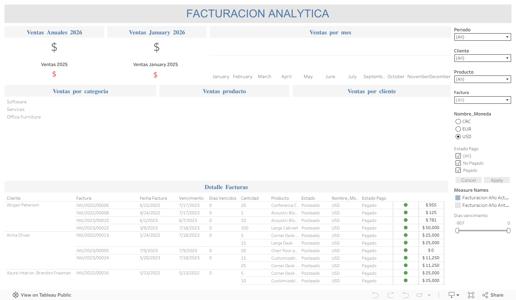The image size is (516, 300).
Task: Select the Anita Oliver client cell
Action: [x=19, y=235]
